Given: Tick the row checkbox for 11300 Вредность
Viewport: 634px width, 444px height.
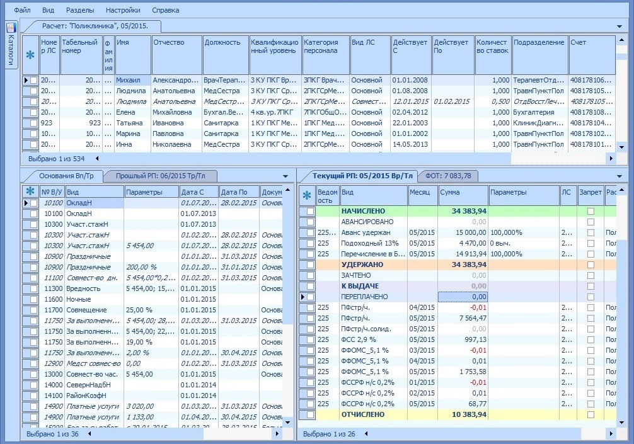Looking at the screenshot, I should [x=34, y=289].
